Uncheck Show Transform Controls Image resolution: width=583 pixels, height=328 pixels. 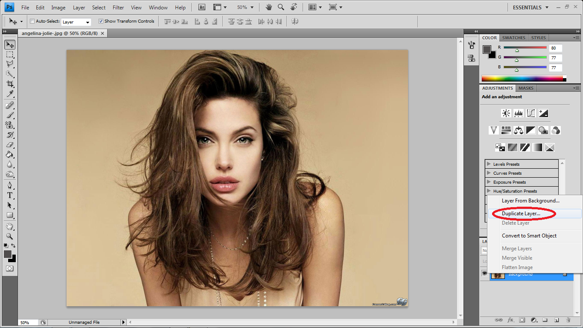101,21
